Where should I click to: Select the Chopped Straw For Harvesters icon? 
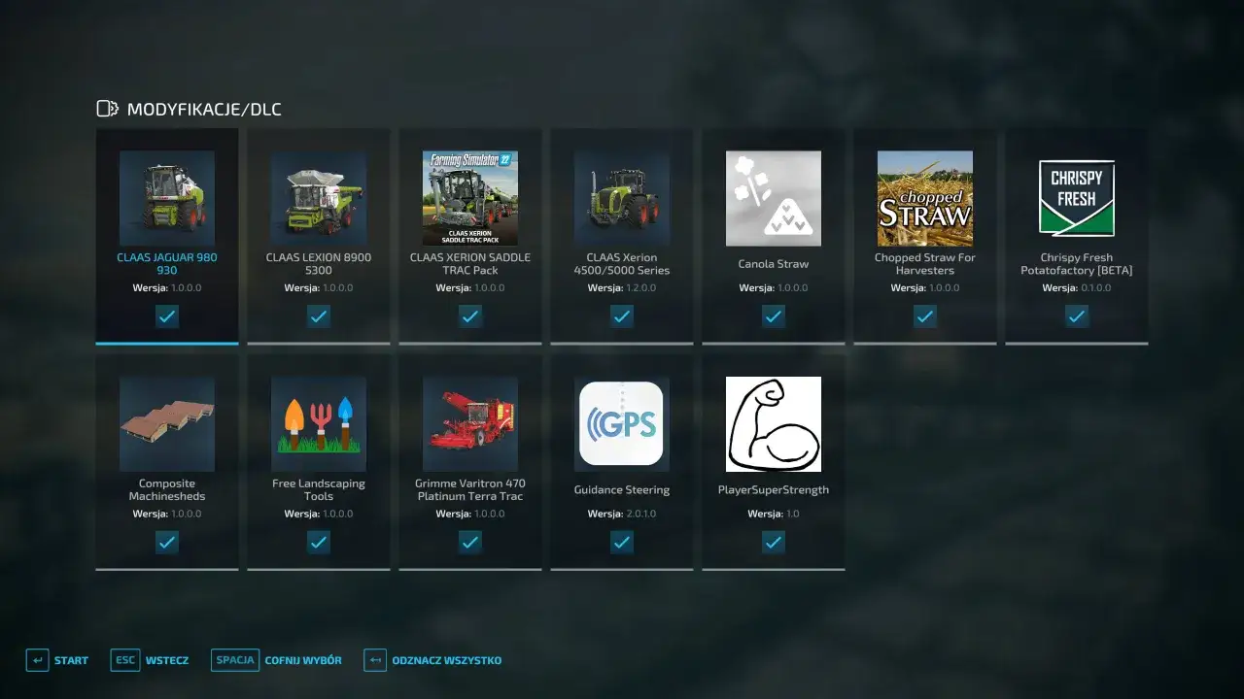point(925,198)
